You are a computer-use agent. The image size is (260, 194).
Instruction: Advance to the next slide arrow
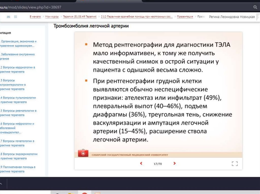(x=174, y=164)
